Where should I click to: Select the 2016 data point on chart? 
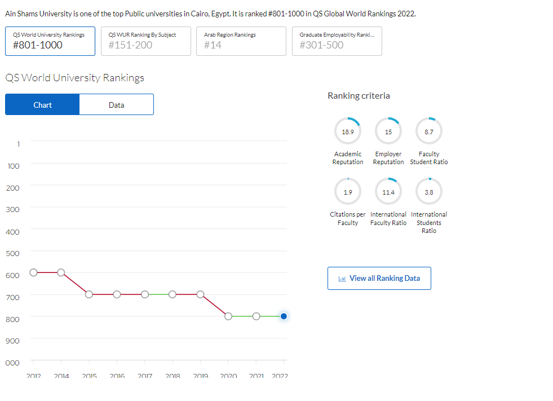(x=117, y=294)
